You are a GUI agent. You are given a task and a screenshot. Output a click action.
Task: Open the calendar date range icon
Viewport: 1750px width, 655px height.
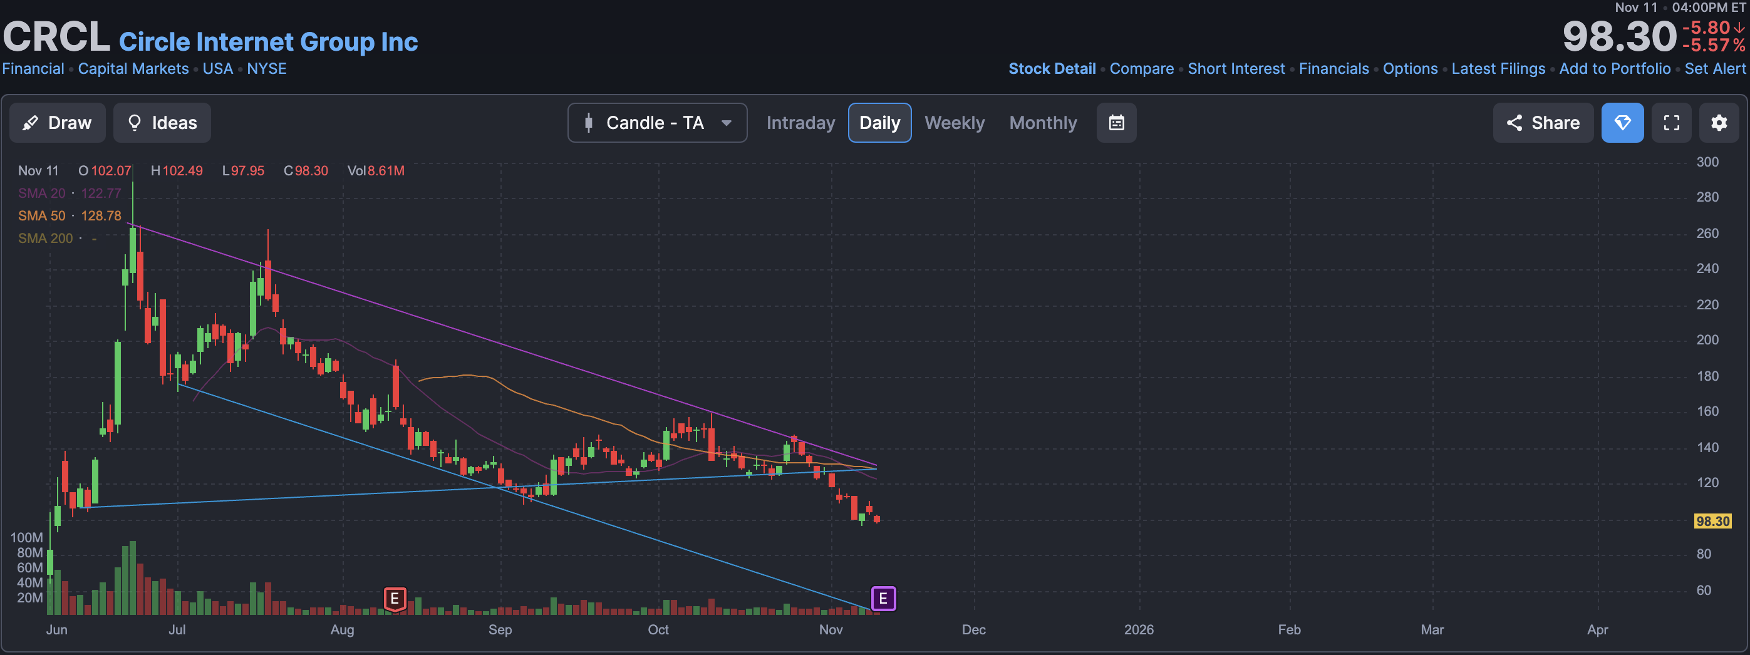point(1116,123)
